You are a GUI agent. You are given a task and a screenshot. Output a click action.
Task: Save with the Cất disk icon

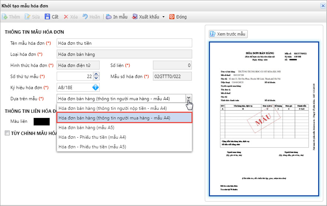(x=47, y=17)
